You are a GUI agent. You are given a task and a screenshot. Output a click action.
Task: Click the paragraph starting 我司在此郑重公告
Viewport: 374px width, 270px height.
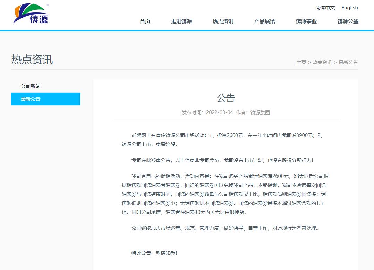(222, 160)
